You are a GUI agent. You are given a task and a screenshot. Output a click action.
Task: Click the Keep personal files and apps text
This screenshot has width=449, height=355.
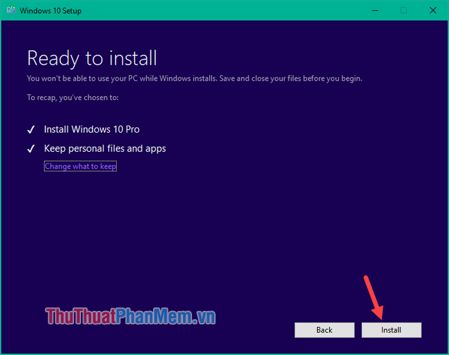(x=105, y=149)
